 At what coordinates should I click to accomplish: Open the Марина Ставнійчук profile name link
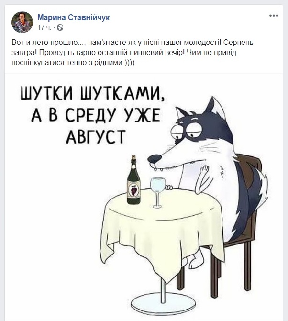74,17
